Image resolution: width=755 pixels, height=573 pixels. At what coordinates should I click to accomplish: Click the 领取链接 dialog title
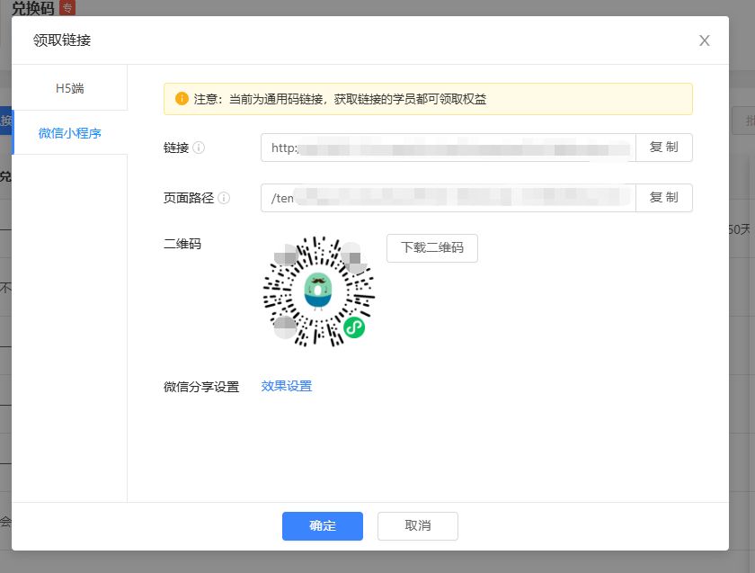(x=62, y=40)
